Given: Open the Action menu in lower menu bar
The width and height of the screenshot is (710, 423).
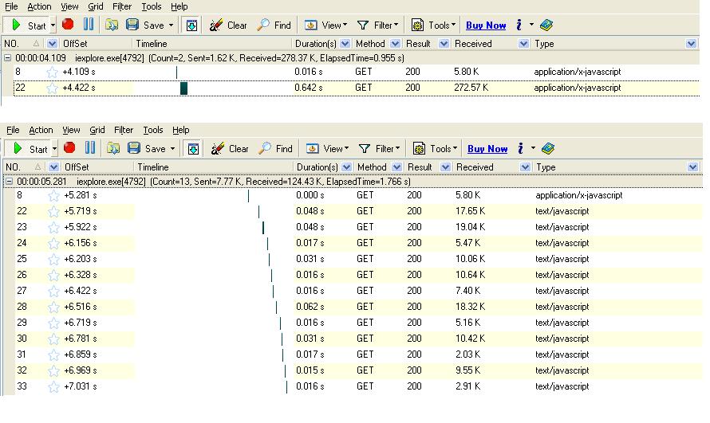Looking at the screenshot, I should (x=41, y=130).
